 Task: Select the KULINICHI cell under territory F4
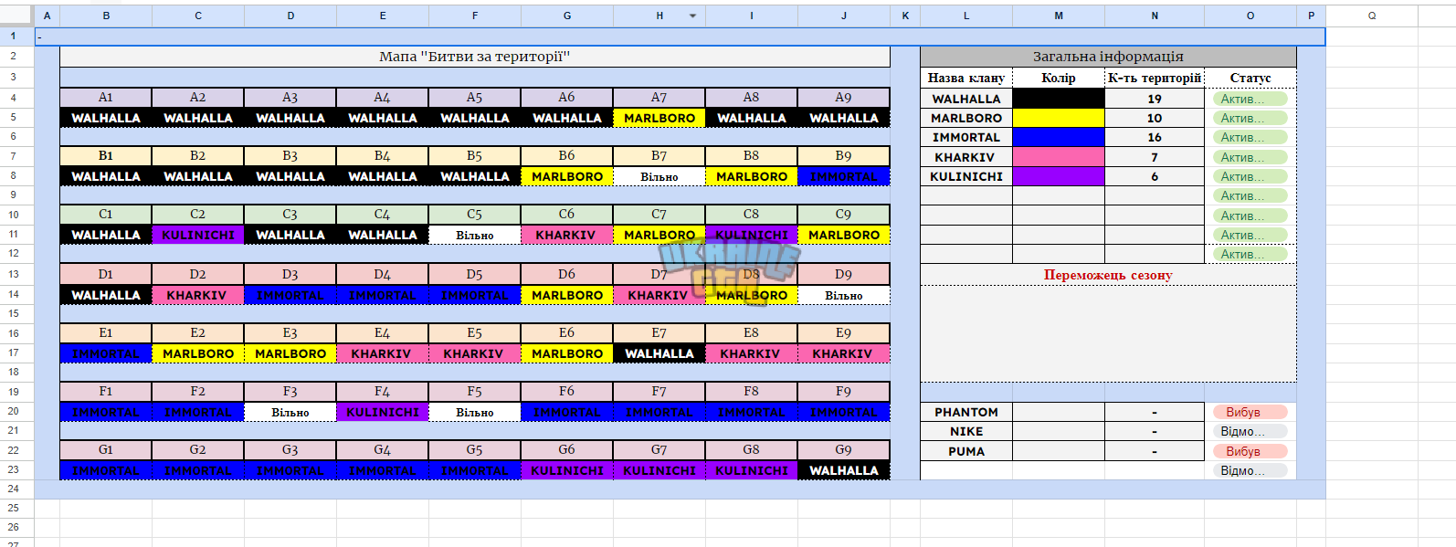coord(383,412)
